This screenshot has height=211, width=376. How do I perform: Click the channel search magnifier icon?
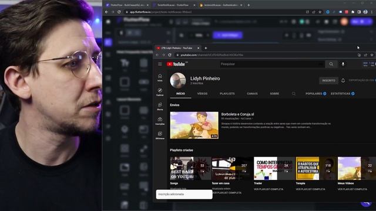tap(294, 94)
